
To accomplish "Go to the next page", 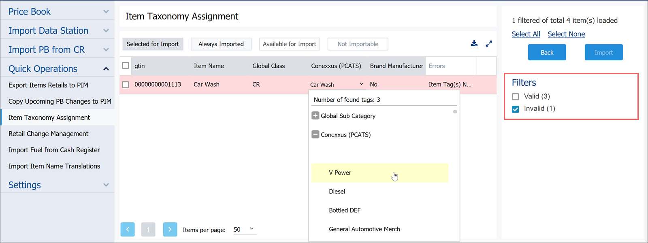I will (170, 229).
